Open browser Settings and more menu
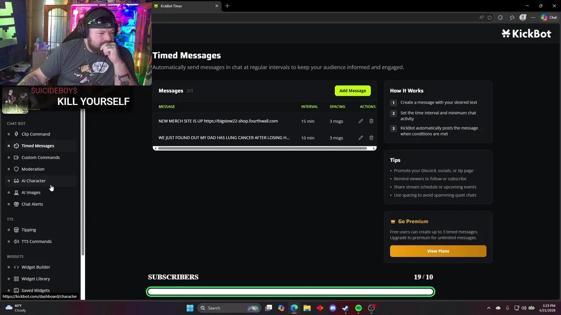 533,17
